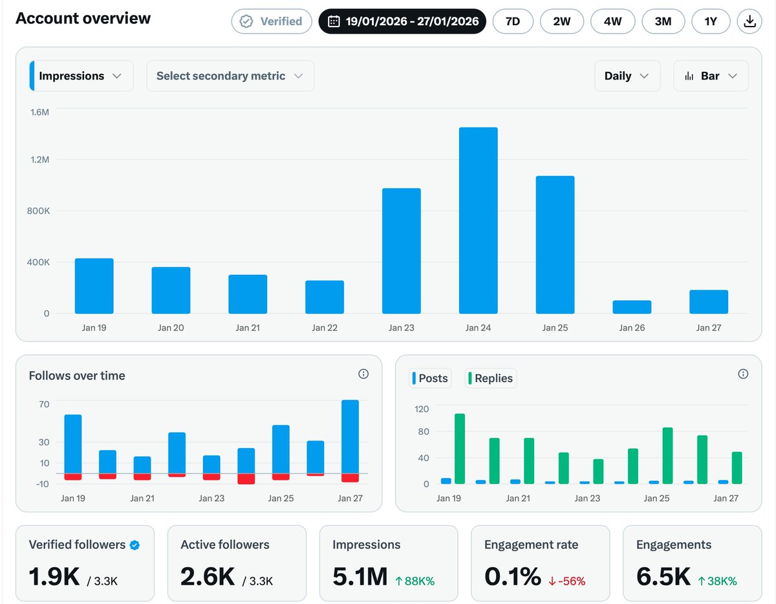Click the -56% engagement rate change
The image size is (776, 604).
(x=566, y=581)
